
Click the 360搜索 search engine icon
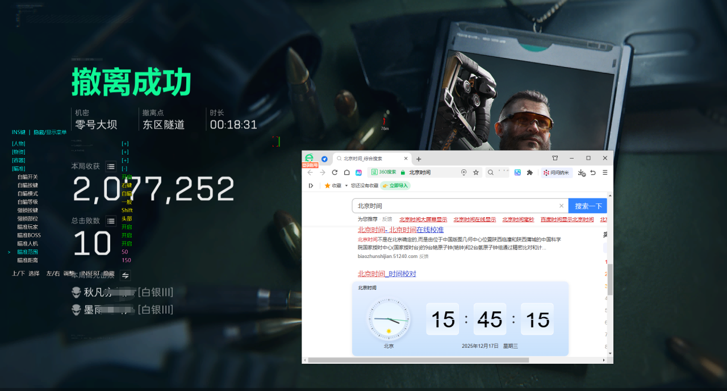376,171
